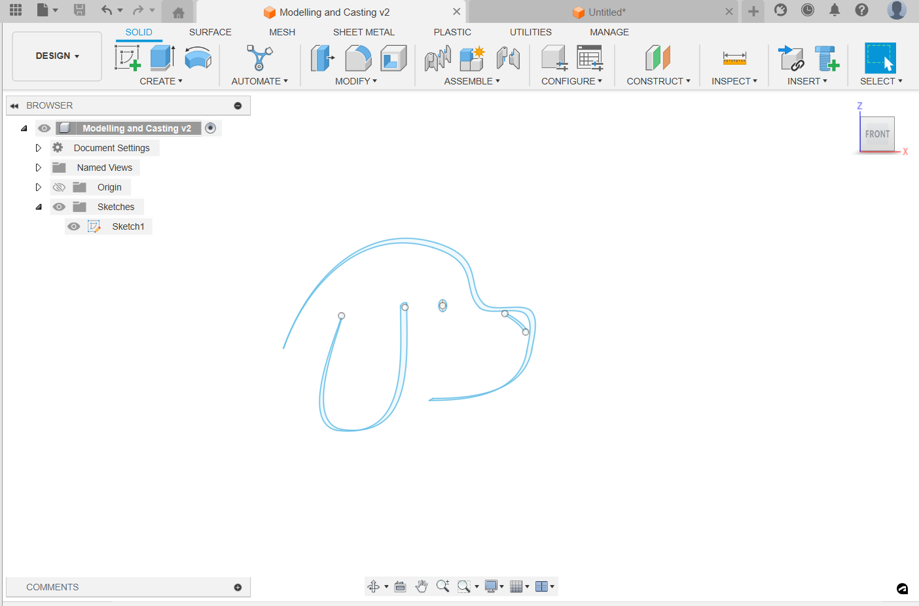Open the MODIFY dropdown menu
The height and width of the screenshot is (606, 919).
(356, 81)
